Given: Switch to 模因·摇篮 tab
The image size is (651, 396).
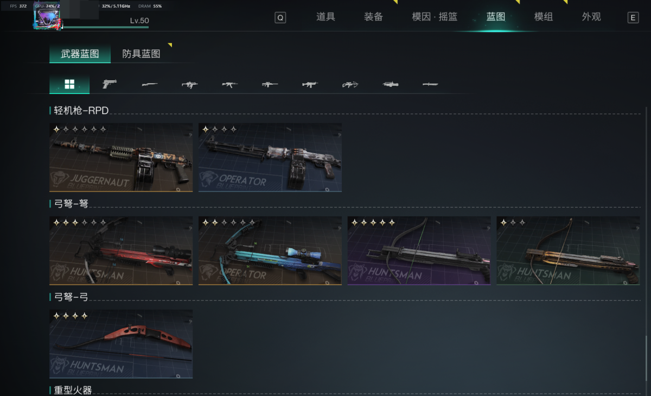Looking at the screenshot, I should point(435,17).
